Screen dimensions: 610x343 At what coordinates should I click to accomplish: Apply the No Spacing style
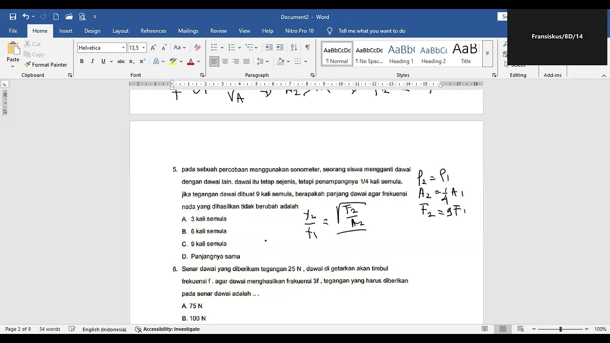[369, 53]
